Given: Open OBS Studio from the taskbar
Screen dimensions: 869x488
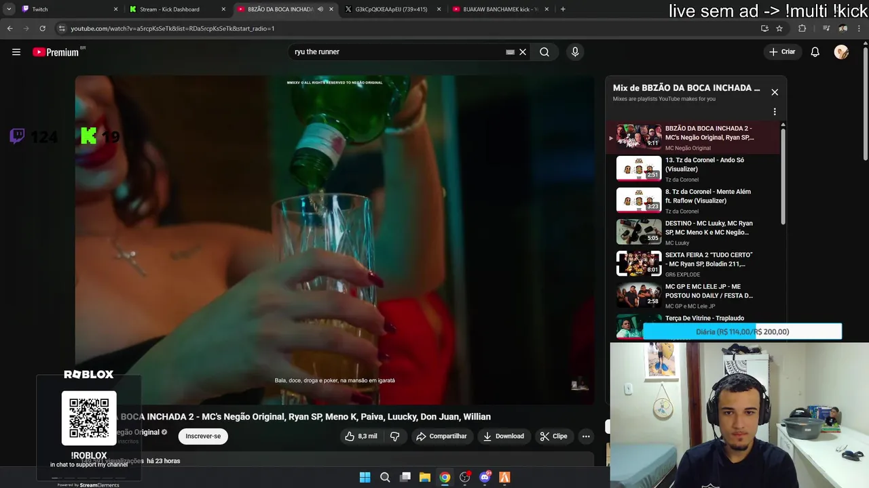Looking at the screenshot, I should tap(465, 477).
